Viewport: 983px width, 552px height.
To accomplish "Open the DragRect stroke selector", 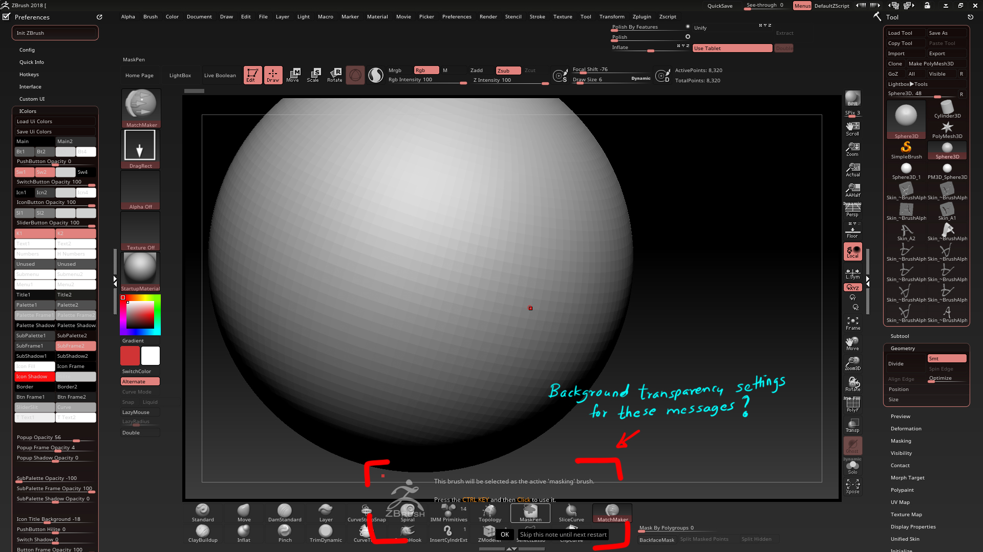I will (x=141, y=149).
